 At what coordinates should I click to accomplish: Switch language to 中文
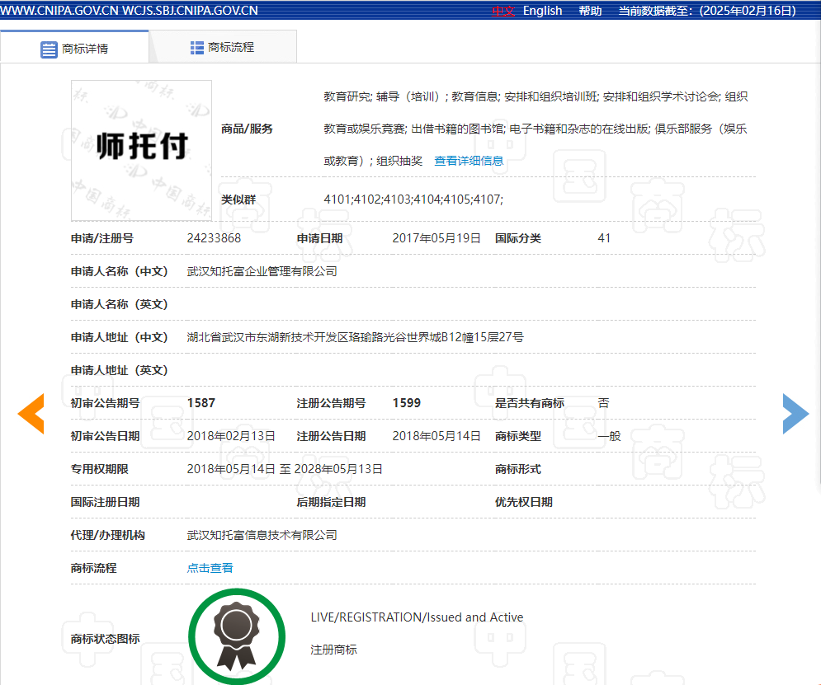click(503, 11)
